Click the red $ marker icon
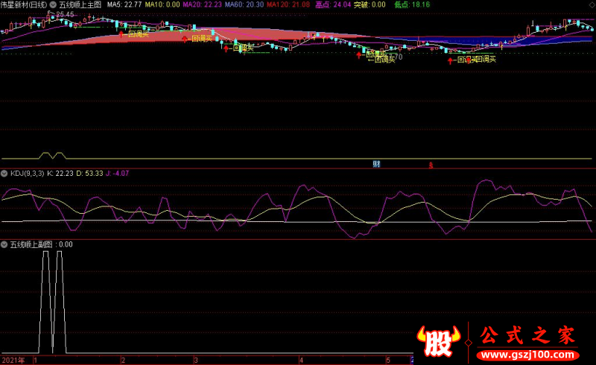The width and height of the screenshot is (596, 365). coord(431,165)
